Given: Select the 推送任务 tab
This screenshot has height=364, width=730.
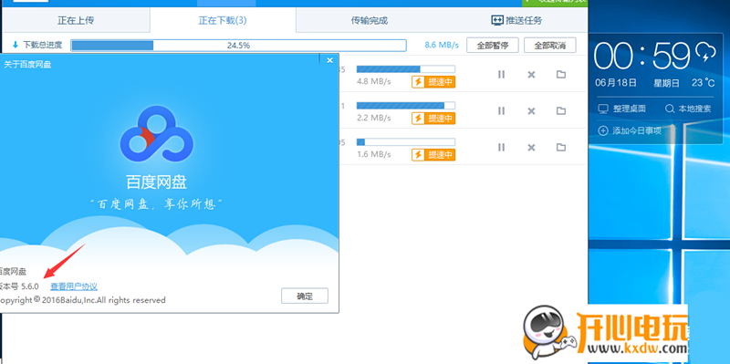Looking at the screenshot, I should click(x=516, y=20).
